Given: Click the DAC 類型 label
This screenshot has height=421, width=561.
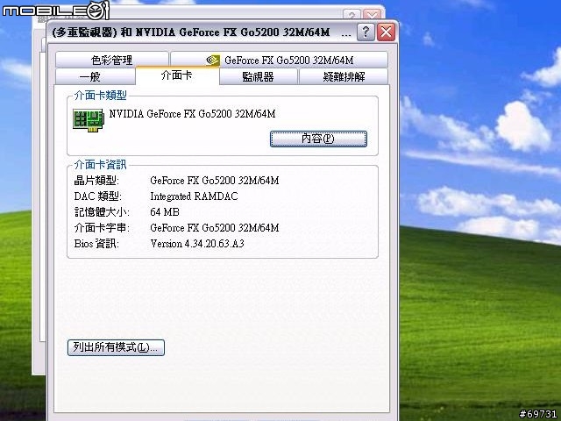Looking at the screenshot, I should (97, 196).
